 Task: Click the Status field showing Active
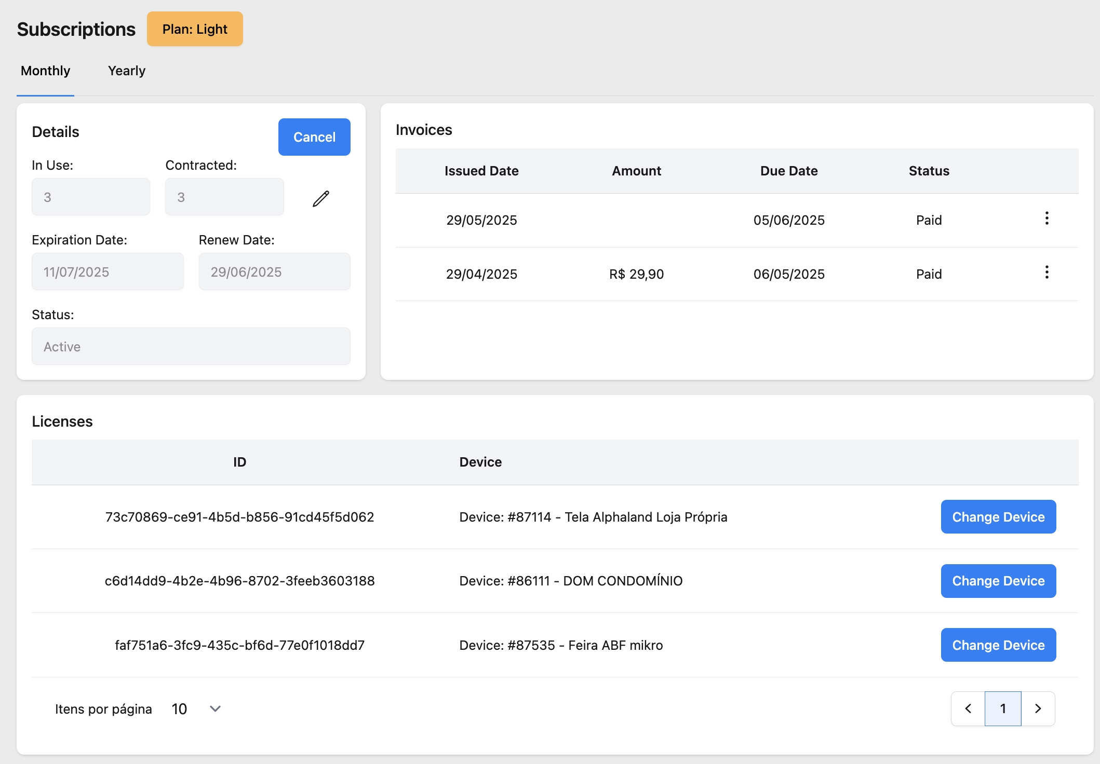coord(191,347)
